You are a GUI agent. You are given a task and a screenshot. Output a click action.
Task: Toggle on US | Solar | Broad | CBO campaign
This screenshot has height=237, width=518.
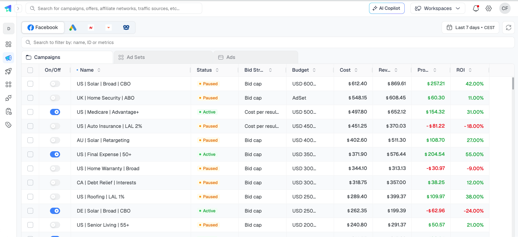[55, 84]
